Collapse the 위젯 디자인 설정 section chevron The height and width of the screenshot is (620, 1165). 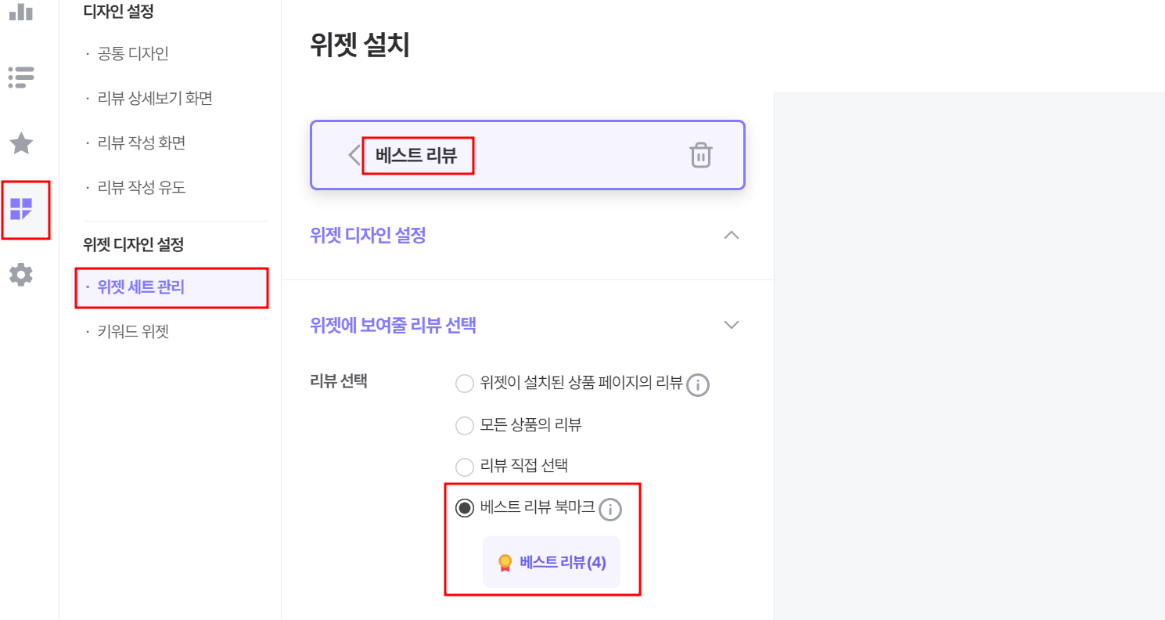[x=732, y=235]
